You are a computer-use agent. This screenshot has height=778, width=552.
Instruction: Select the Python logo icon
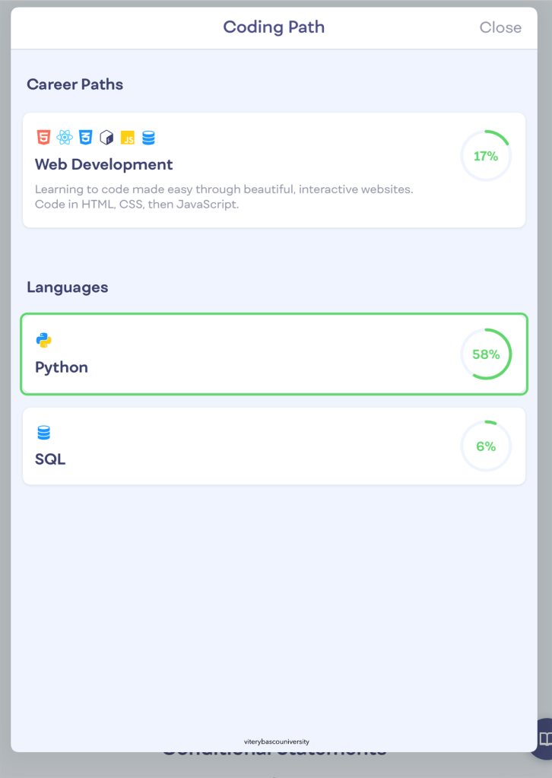pos(43,340)
